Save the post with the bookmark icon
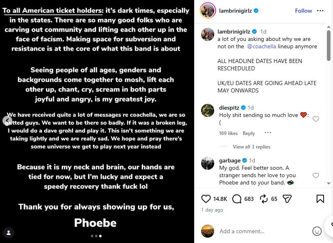 coord(321,198)
